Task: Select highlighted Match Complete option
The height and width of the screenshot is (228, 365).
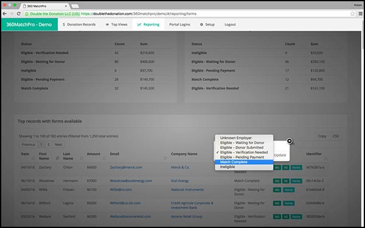Action: (244, 162)
